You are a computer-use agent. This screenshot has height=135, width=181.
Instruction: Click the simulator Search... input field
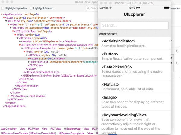134,25
